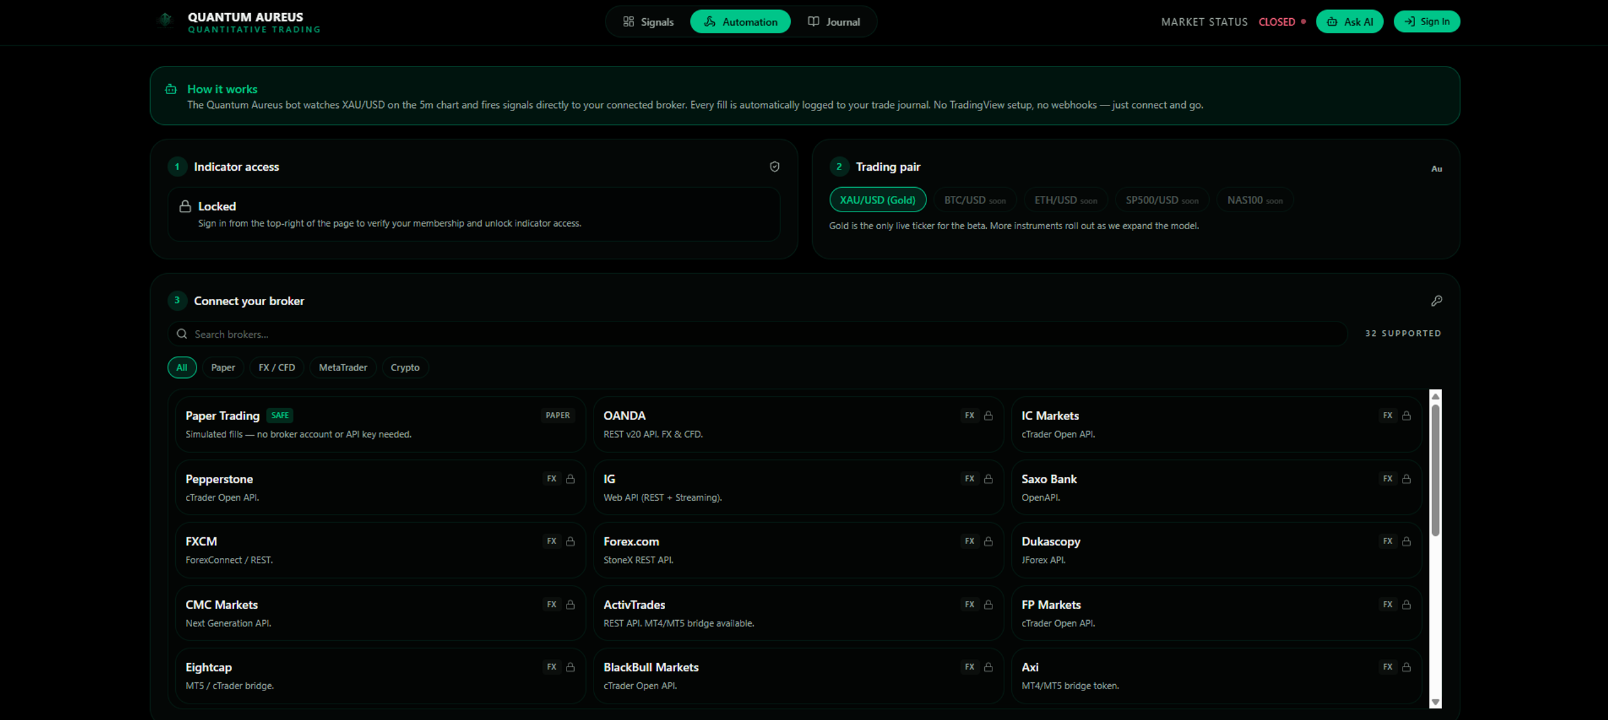Click the key icon in Connect your broker
Screen dimensions: 1608x720
point(1437,301)
